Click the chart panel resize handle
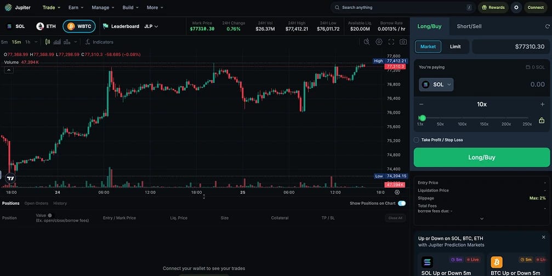 click(x=204, y=196)
